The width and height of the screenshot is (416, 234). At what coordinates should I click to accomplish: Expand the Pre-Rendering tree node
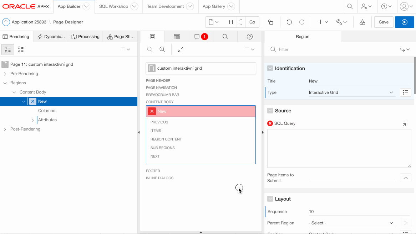[5, 74]
